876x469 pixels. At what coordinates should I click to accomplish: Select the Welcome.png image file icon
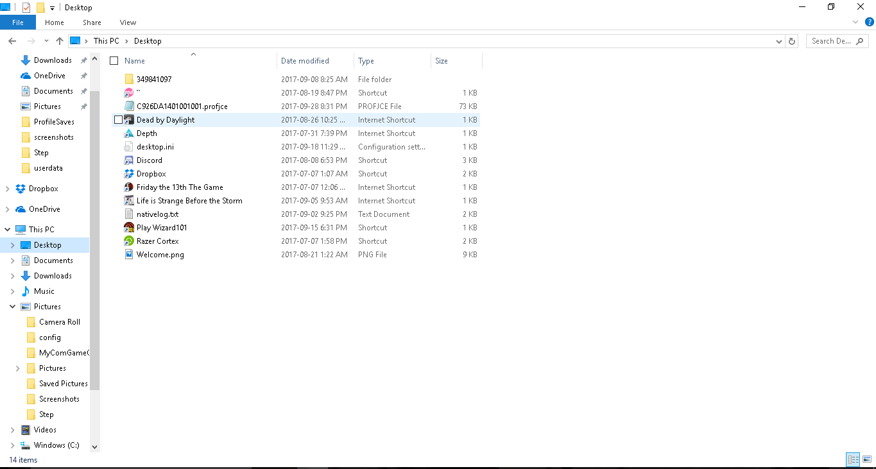point(129,255)
